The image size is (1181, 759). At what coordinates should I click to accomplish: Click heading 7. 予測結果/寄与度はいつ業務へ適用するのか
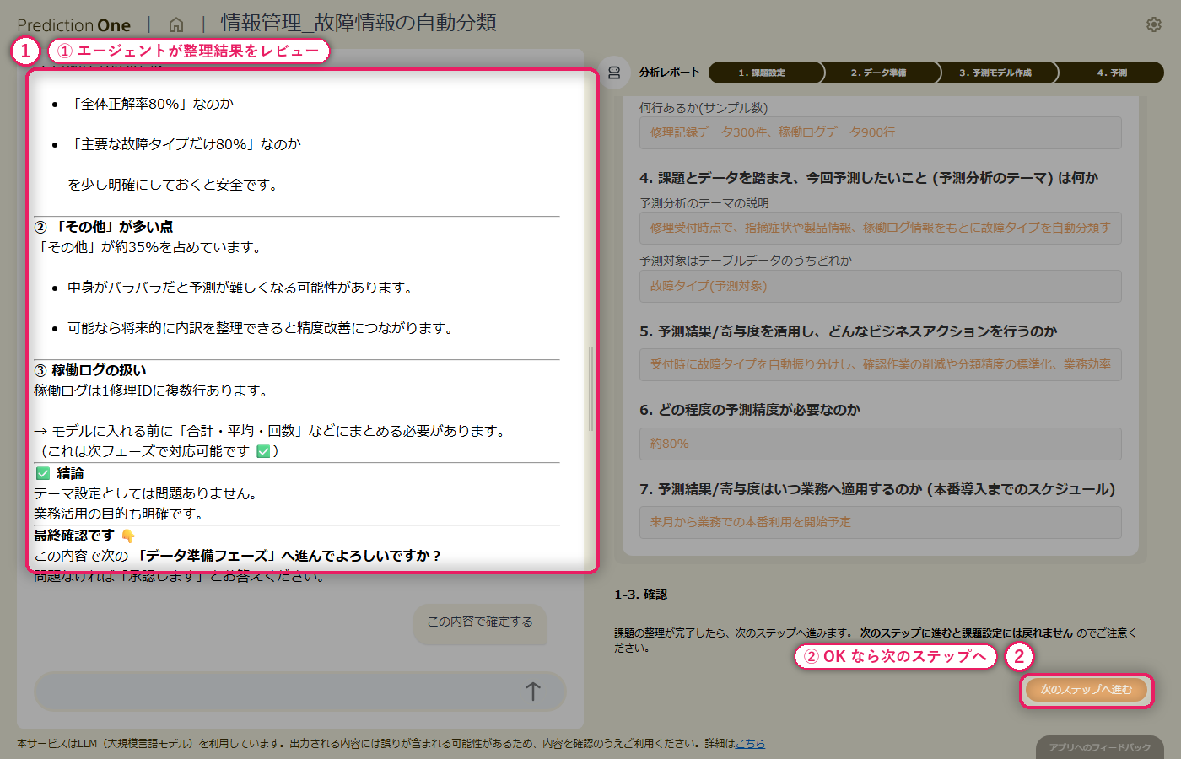(877, 489)
